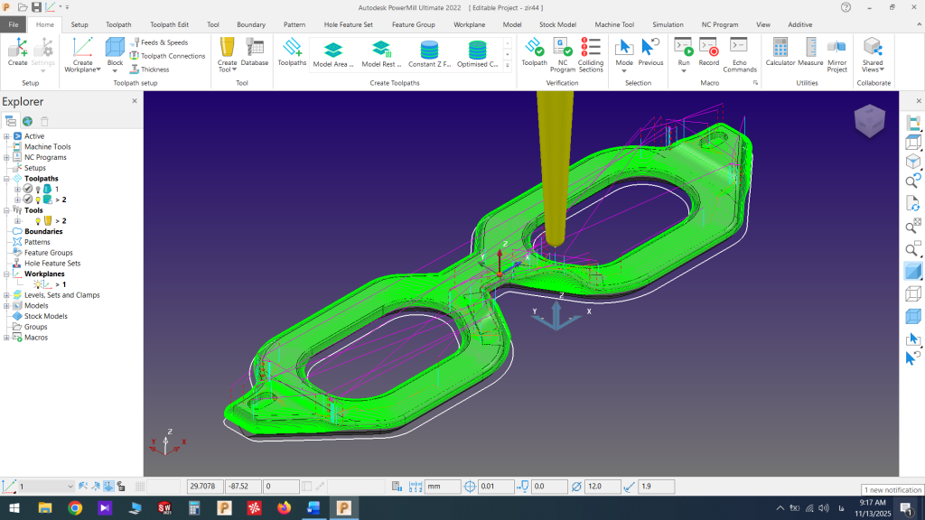Click the view cube in the viewport
The height and width of the screenshot is (520, 925).
click(x=870, y=121)
